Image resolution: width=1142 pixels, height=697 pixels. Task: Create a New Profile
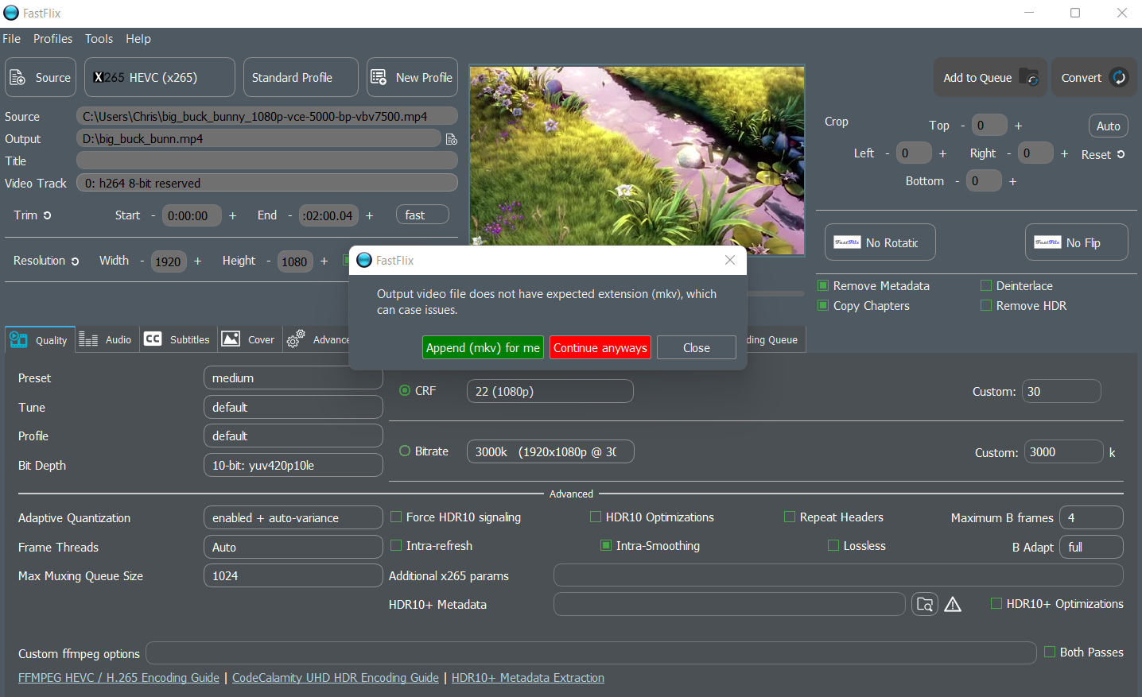tap(412, 77)
